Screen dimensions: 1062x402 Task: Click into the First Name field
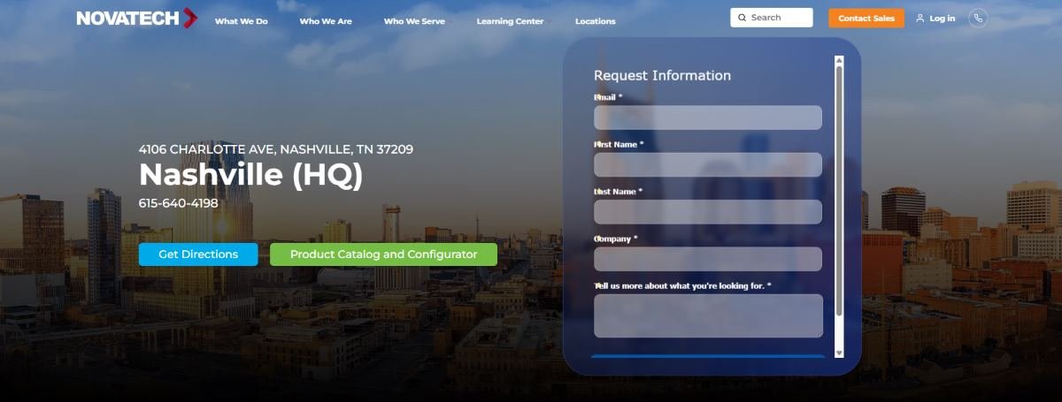(708, 164)
